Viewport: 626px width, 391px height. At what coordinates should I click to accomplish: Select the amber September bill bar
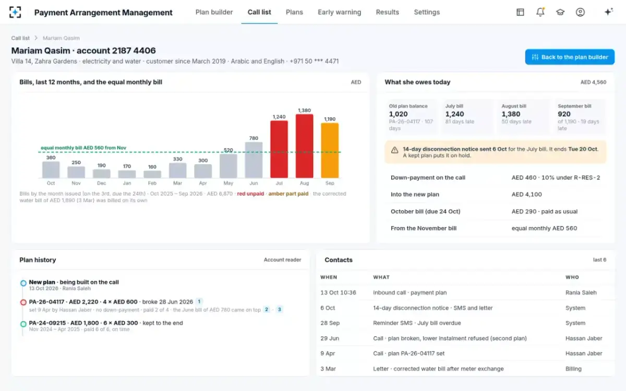(x=330, y=150)
